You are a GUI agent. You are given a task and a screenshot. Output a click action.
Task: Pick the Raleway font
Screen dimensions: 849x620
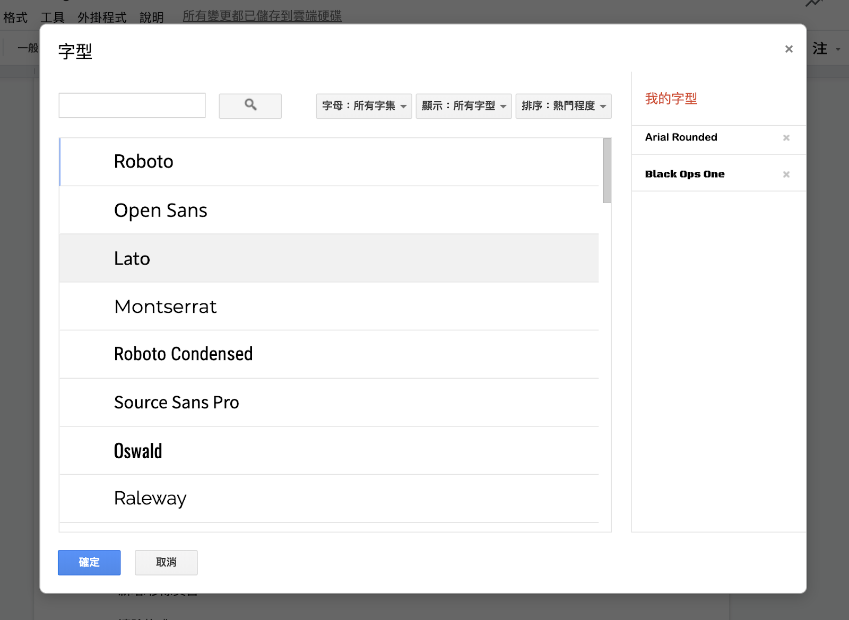(x=329, y=499)
